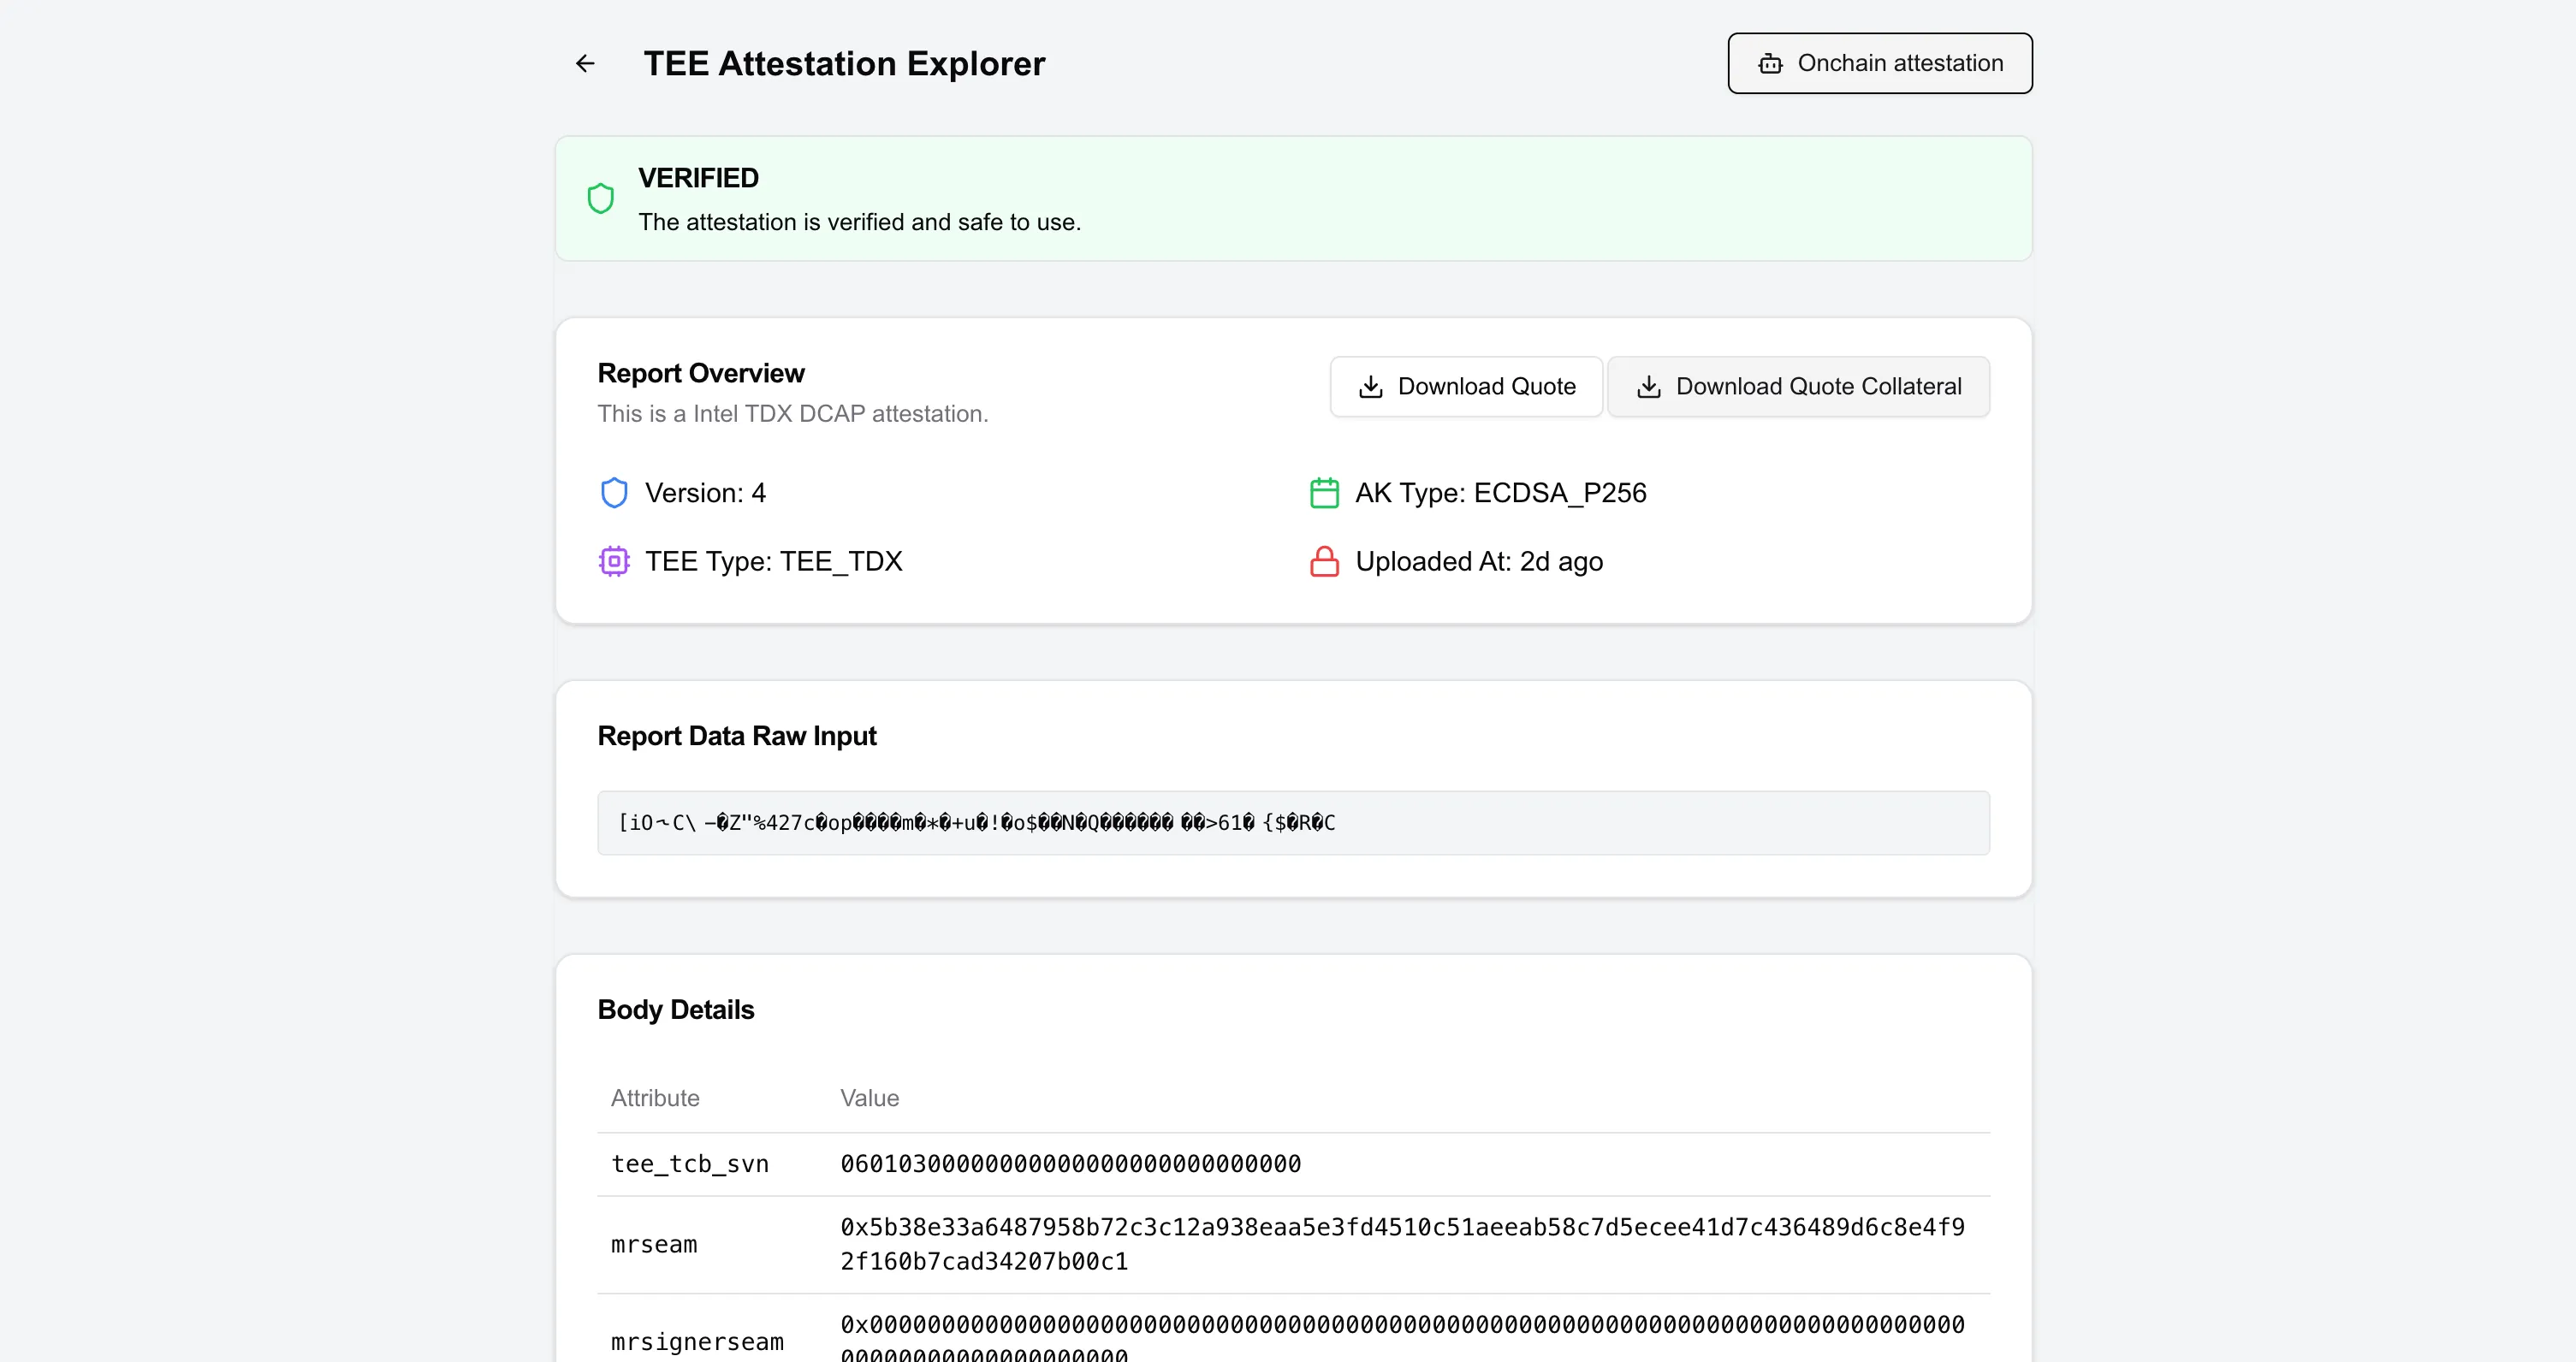Click the green verified shield icon

[600, 199]
